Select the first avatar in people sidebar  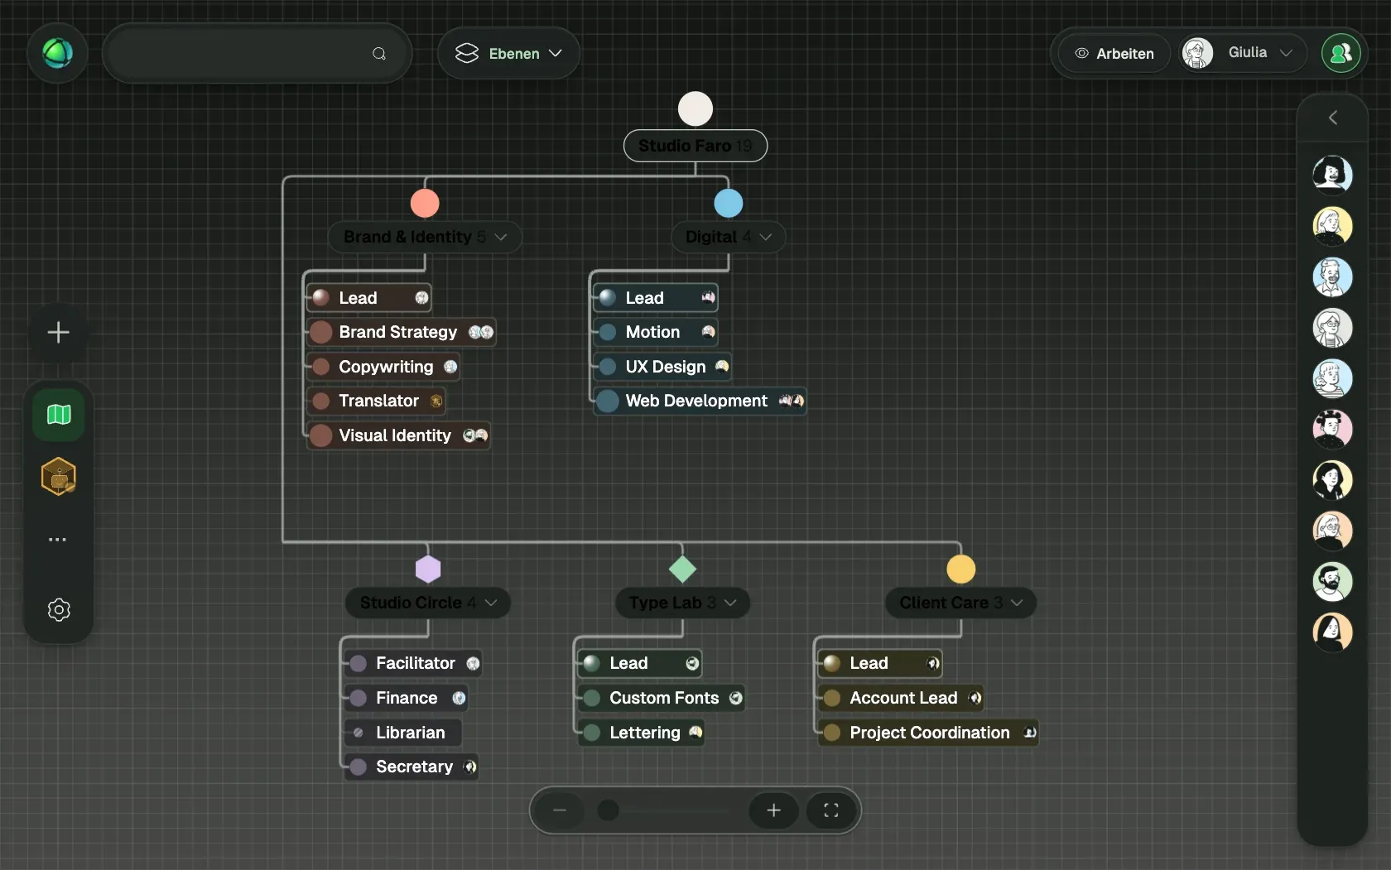point(1333,175)
